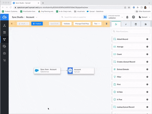Show help for Count function

tap(147, 54)
